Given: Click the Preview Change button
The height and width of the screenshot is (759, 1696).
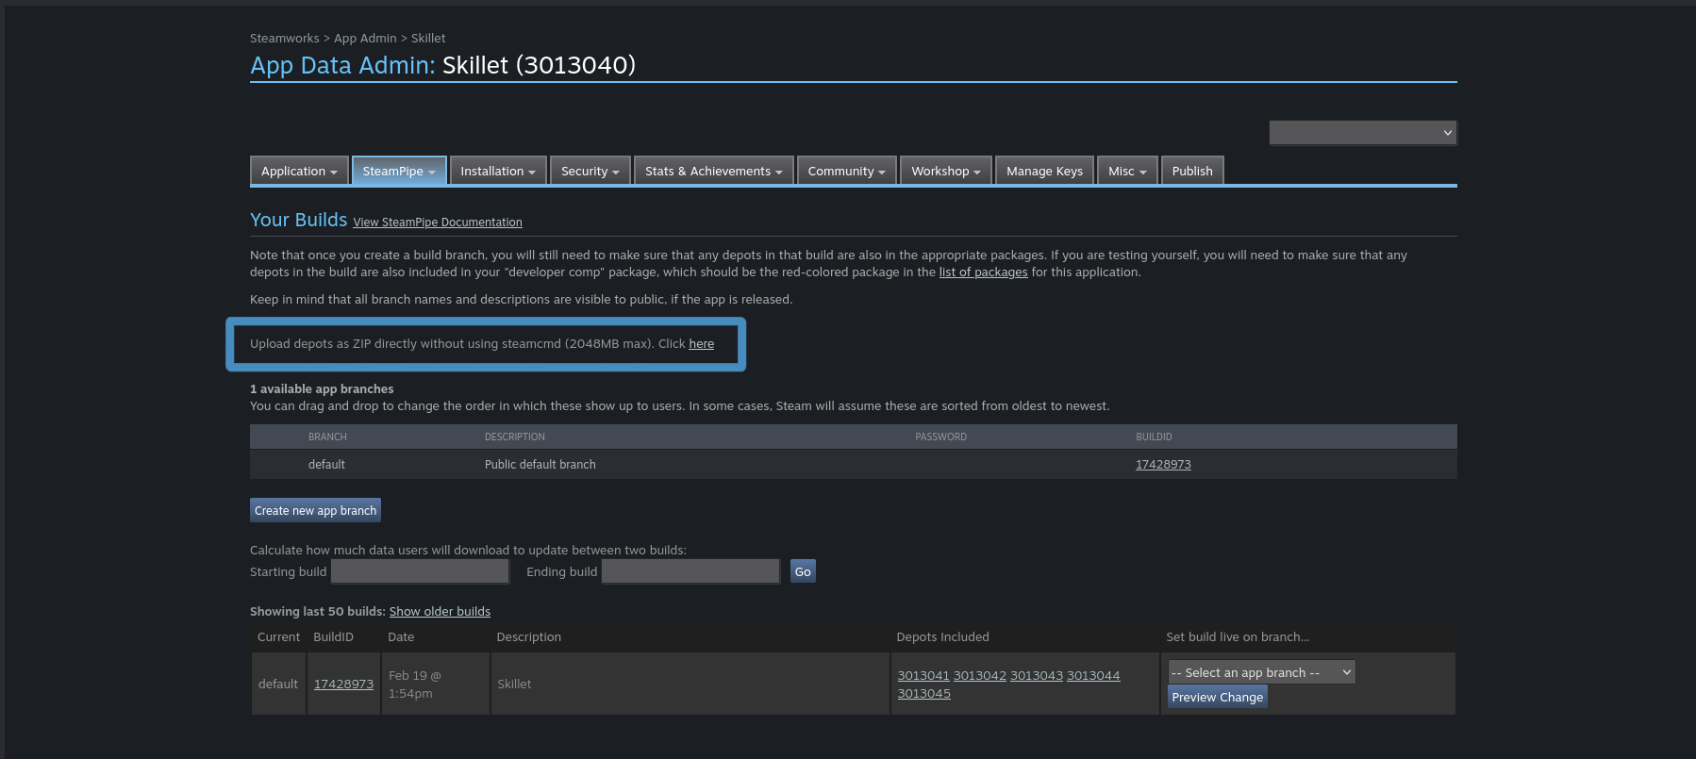Looking at the screenshot, I should pyautogui.click(x=1217, y=697).
